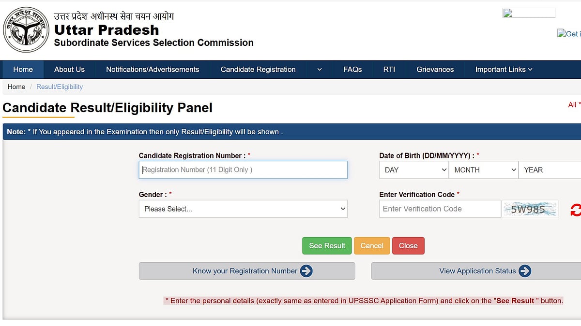The width and height of the screenshot is (581, 326).
Task: Expand the Candidate Registration chevron menu
Action: pos(319,69)
